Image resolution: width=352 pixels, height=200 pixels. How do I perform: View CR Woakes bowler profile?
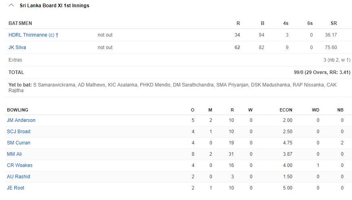coord(20,165)
